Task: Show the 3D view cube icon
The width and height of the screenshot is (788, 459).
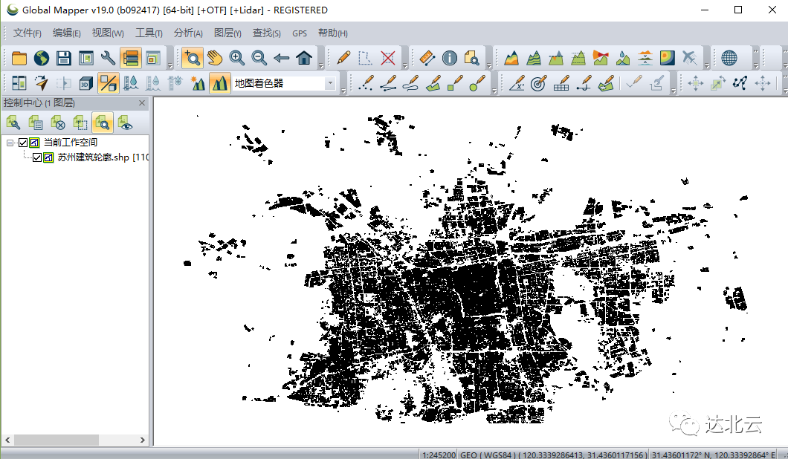Action: pos(86,83)
